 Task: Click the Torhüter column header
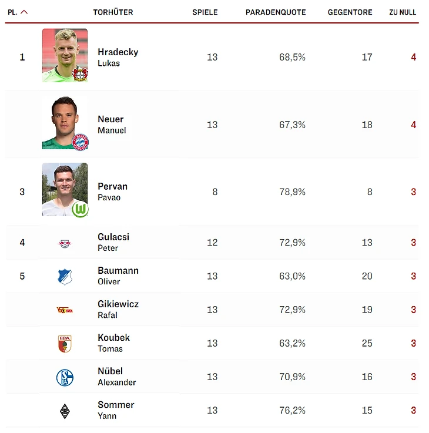[113, 12]
